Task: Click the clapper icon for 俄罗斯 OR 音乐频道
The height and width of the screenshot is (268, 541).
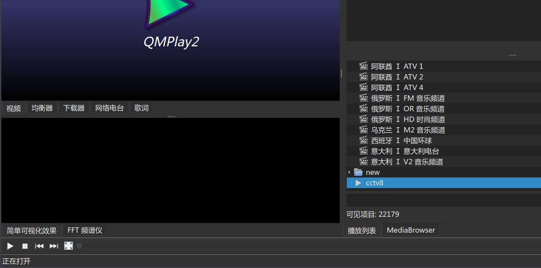Action: pos(364,109)
